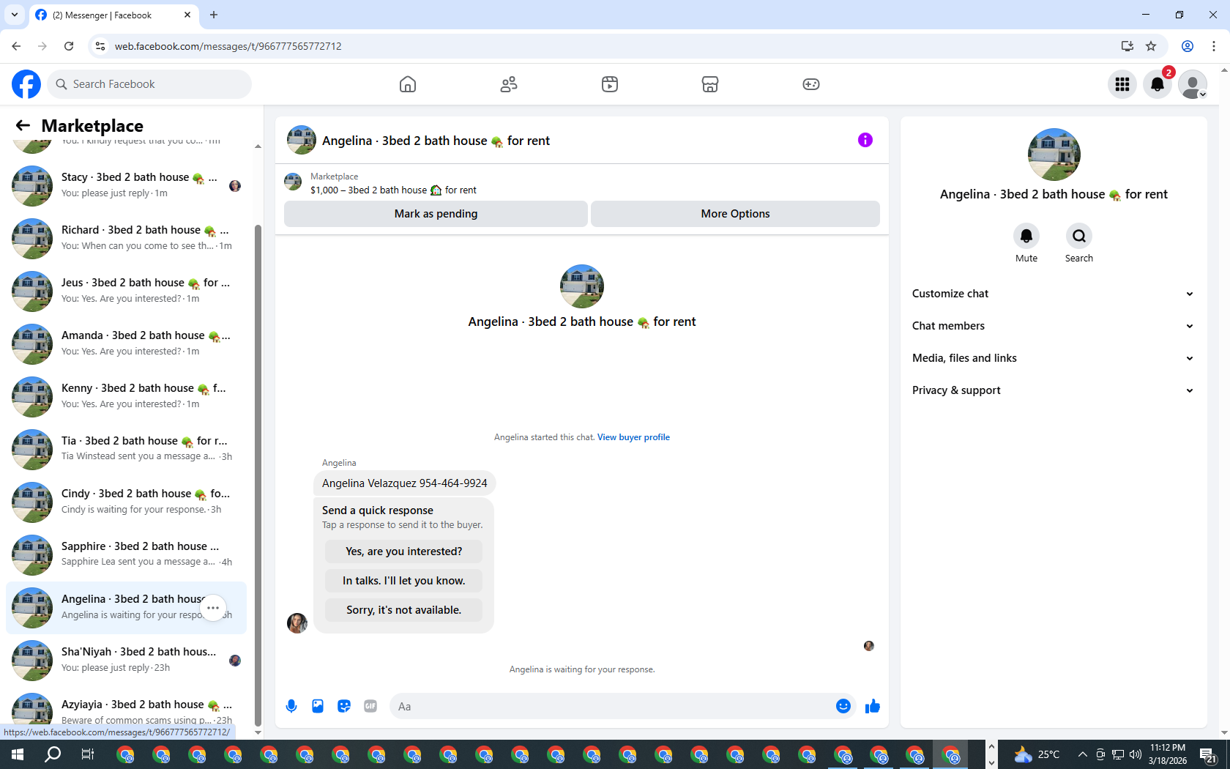The width and height of the screenshot is (1230, 769).
Task: Open Cindy conversation
Action: (x=126, y=502)
